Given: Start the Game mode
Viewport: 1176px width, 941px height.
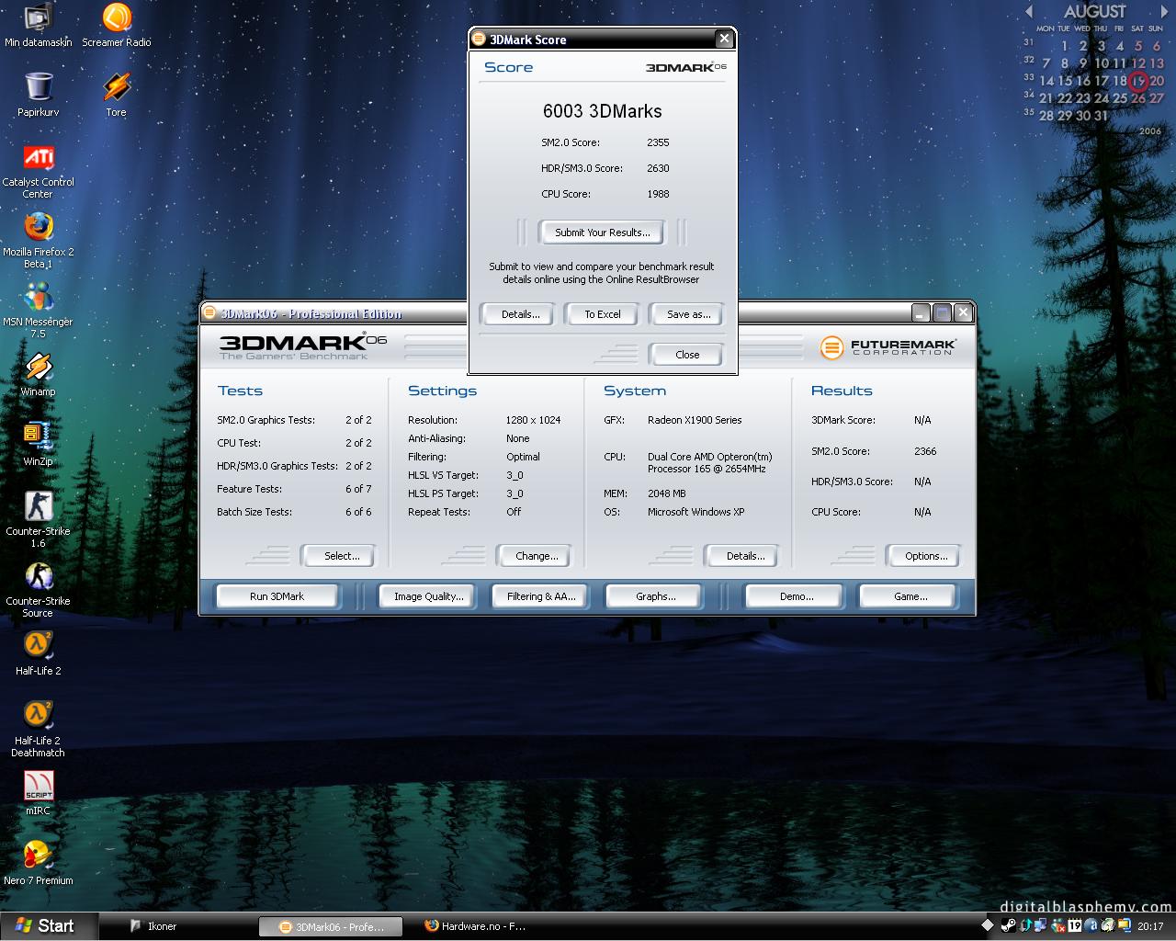Looking at the screenshot, I should click(910, 596).
